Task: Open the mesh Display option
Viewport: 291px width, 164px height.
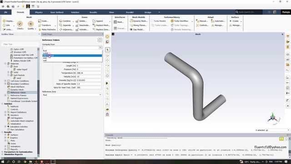Action: (x=8, y=21)
